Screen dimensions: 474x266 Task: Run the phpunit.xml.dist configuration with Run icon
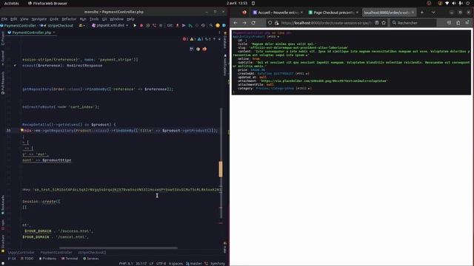(x=135, y=26)
